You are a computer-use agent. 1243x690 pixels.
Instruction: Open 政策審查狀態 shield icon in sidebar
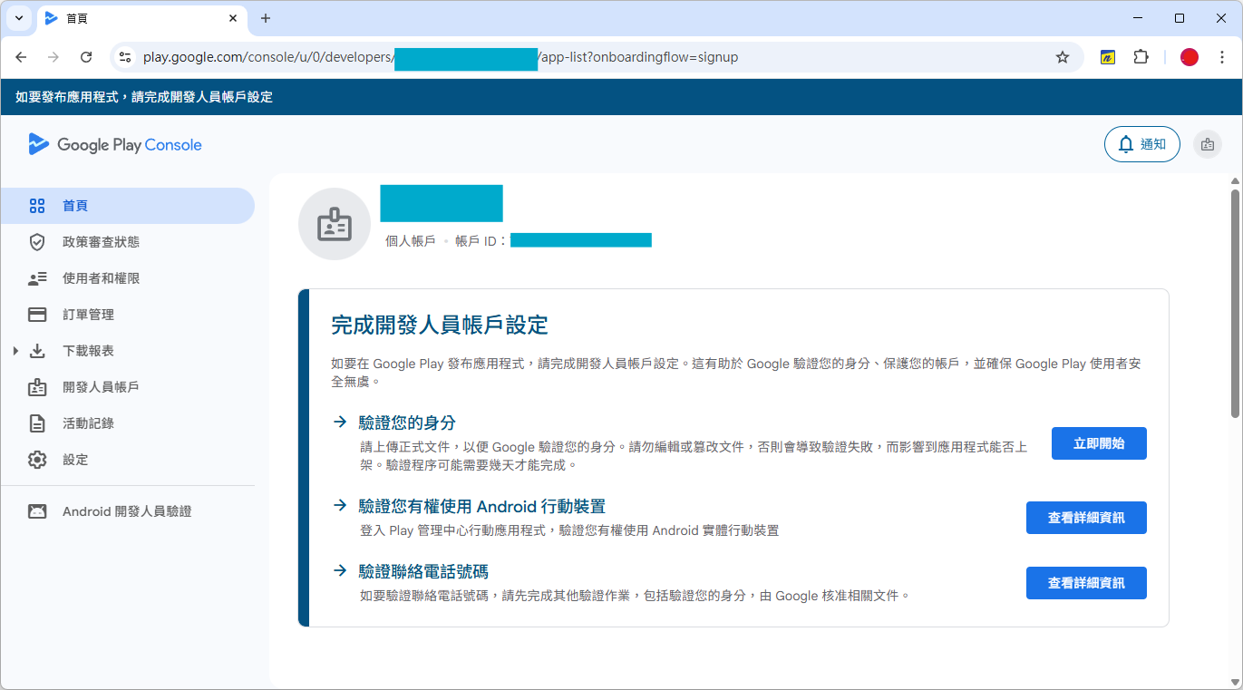(x=37, y=242)
